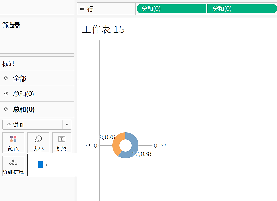The height and width of the screenshot is (201, 277).
Task: Select the left 总和(0) pill on rows shelf
Action: (171, 9)
